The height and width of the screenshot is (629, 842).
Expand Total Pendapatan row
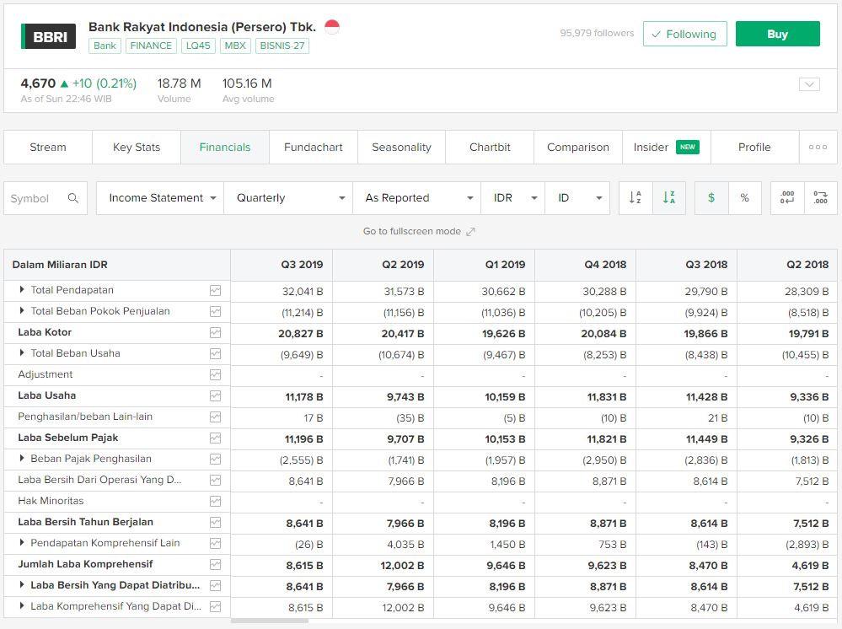[x=21, y=289]
